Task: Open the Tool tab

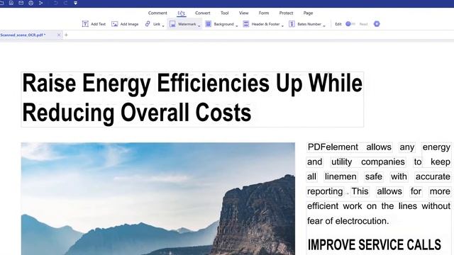Action: pos(225,13)
